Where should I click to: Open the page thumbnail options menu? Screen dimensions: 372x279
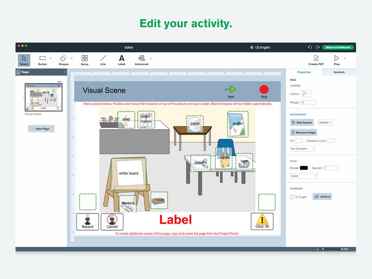click(x=60, y=82)
